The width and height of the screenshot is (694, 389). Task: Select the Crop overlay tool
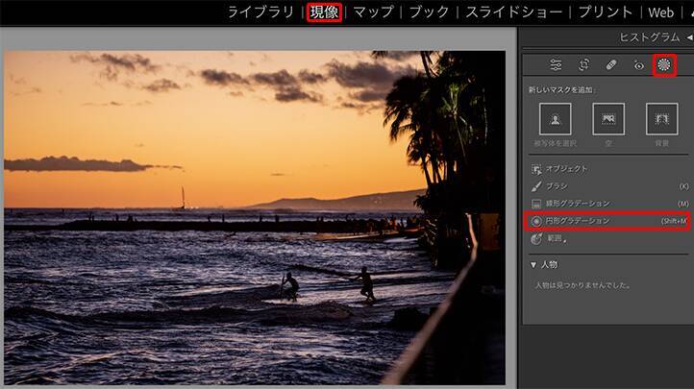pyautogui.click(x=583, y=65)
